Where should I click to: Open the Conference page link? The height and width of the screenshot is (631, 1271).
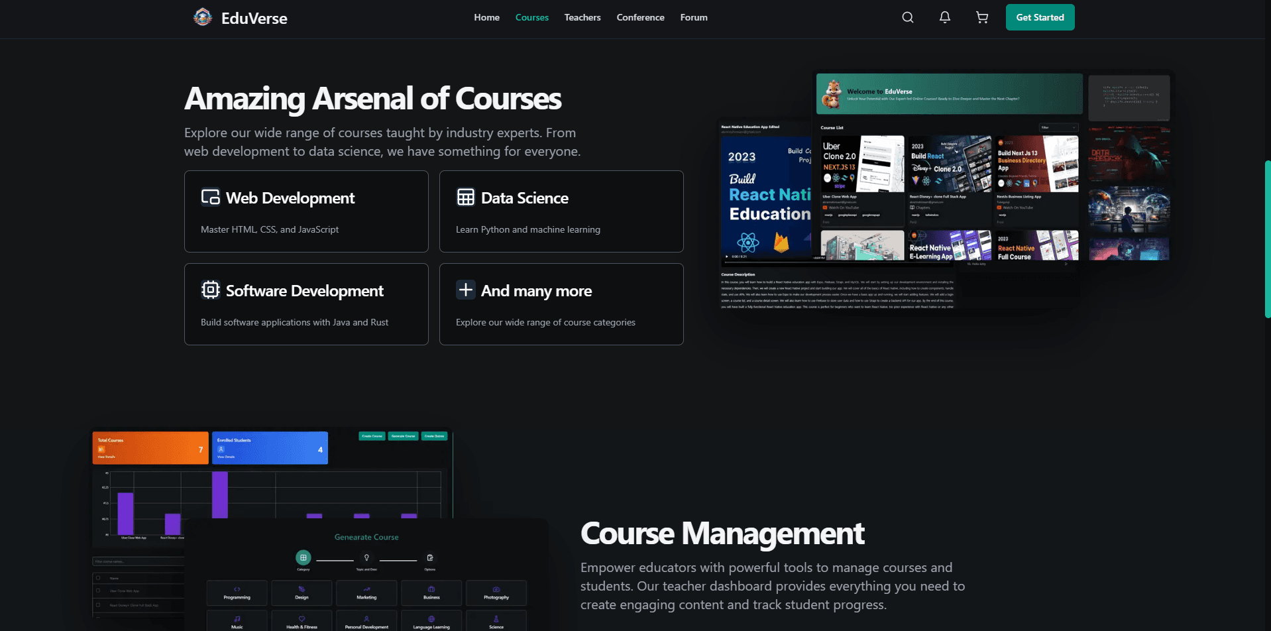coord(640,17)
